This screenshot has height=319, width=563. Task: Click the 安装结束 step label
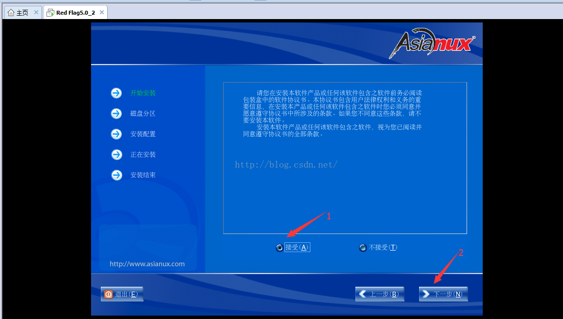point(143,175)
